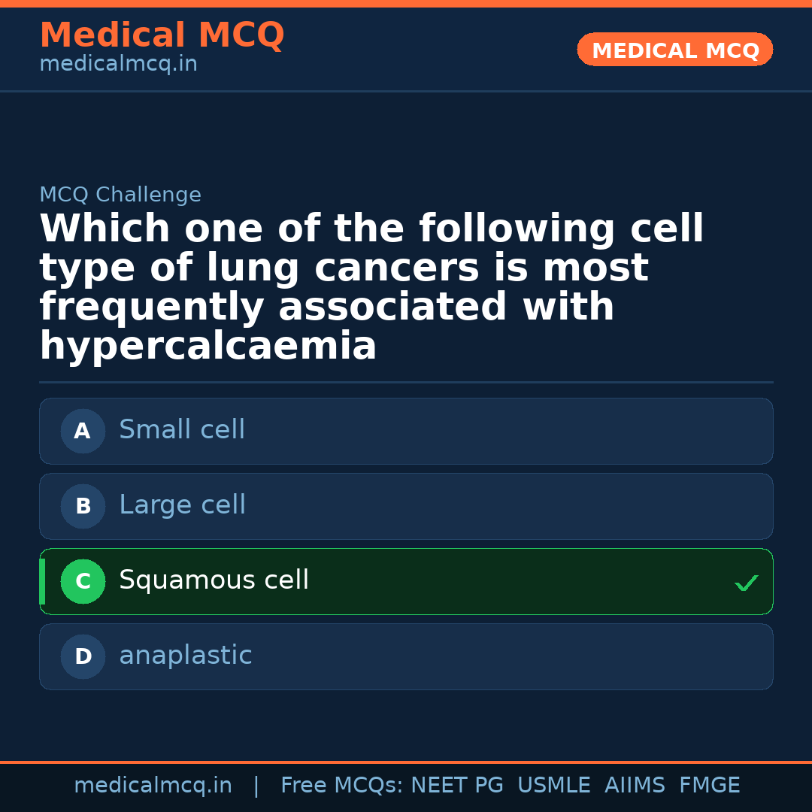Click the "MCQ Challenge" label
Viewport: 812px width, 812px height.
[120, 195]
